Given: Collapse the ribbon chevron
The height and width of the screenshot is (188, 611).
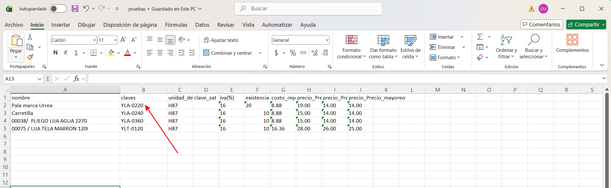Looking at the screenshot, I should [602, 65].
